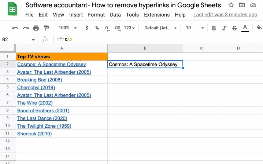Viewport: 263px width, 164px height.
Task: Click The Wire (2002) link
Action: click(x=35, y=103)
